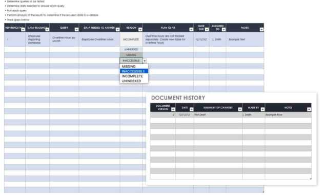Screen dimensions: 323x195
Task: Select the 'First Draft' summary cell
Action: [218, 114]
